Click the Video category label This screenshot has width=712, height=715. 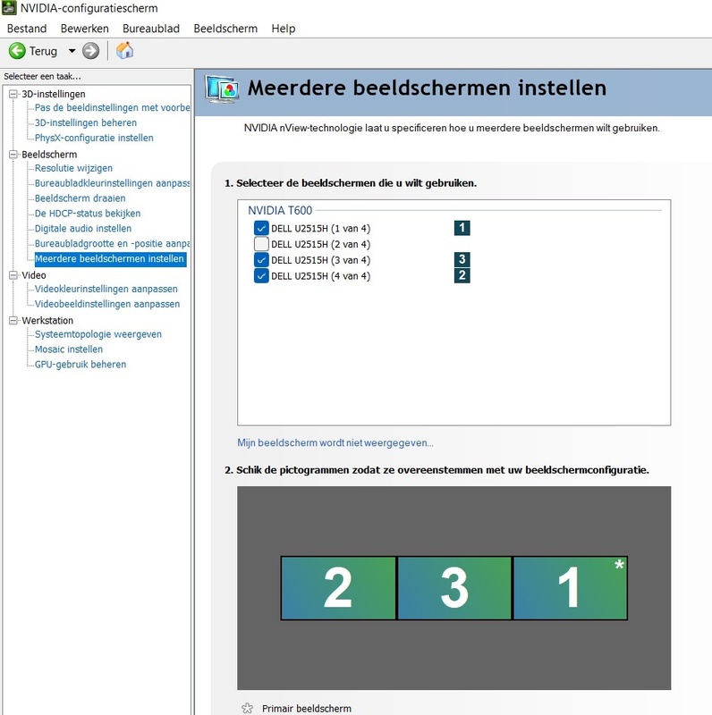coord(34,275)
